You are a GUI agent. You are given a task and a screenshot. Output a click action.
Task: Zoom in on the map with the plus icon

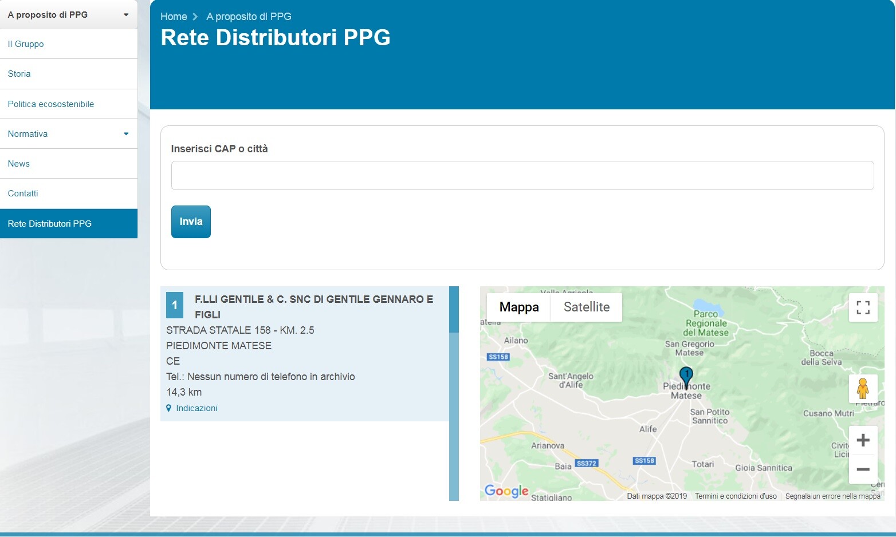863,440
